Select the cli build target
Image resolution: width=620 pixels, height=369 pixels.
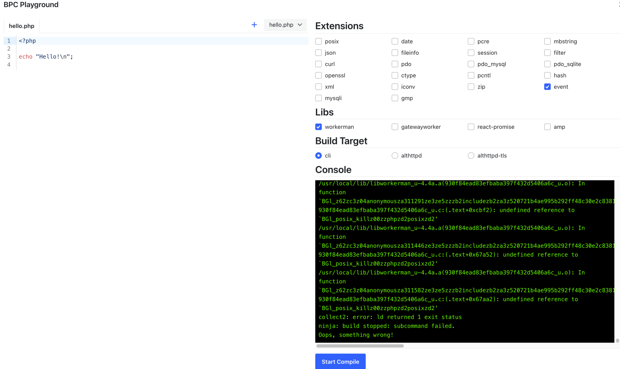pos(319,156)
